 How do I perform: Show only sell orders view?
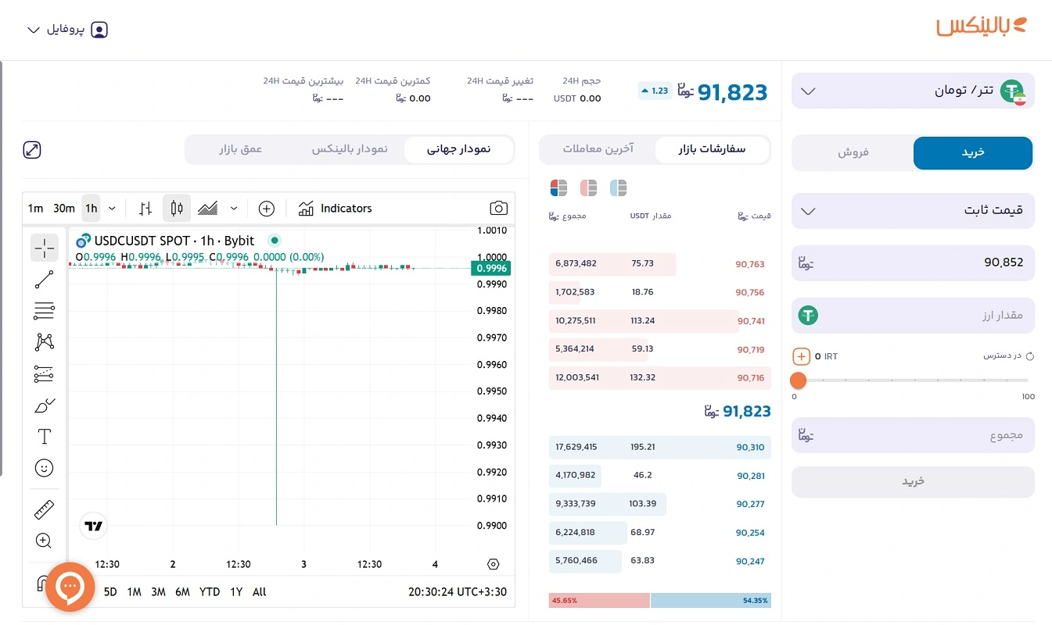[588, 187]
